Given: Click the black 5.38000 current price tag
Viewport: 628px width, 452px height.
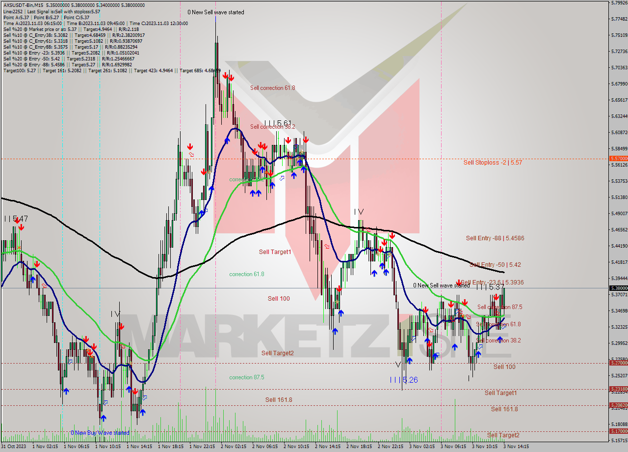Looking at the screenshot, I should 618,288.
